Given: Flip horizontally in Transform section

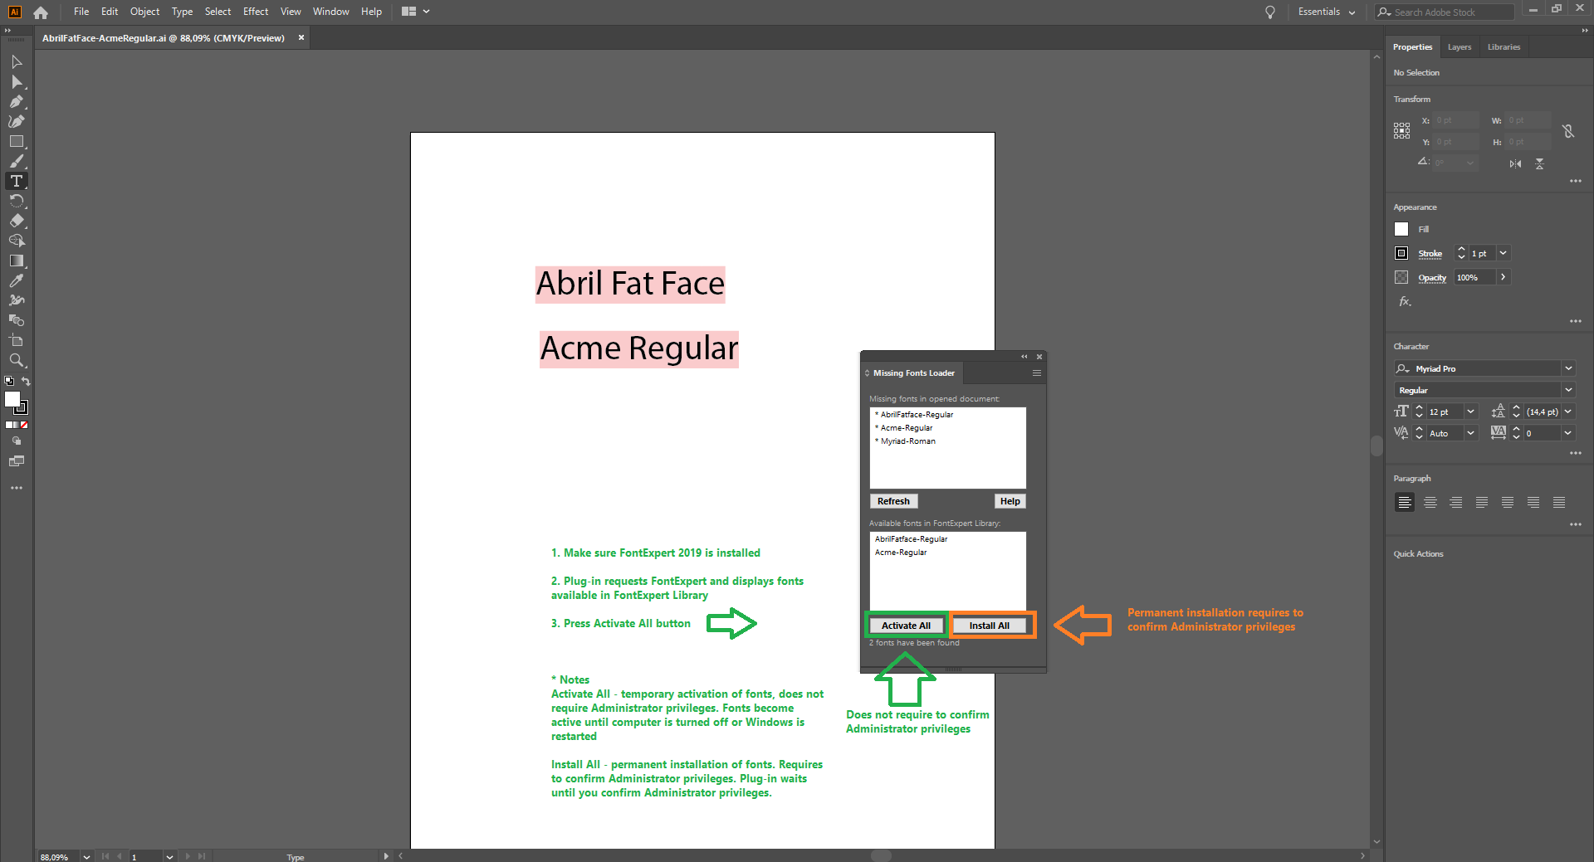Looking at the screenshot, I should pyautogui.click(x=1515, y=163).
